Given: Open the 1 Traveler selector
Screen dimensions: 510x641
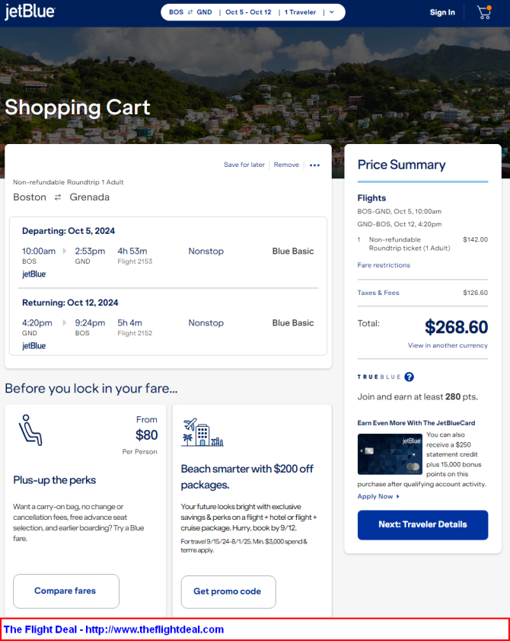Looking at the screenshot, I should click(x=300, y=12).
